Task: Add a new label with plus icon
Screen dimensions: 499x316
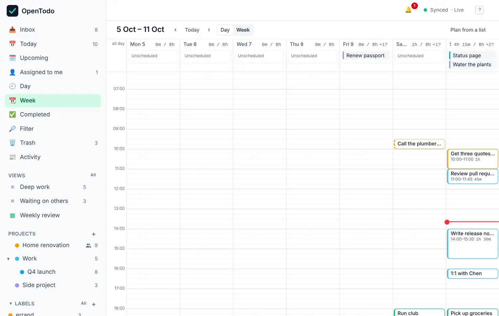Action: point(94,304)
